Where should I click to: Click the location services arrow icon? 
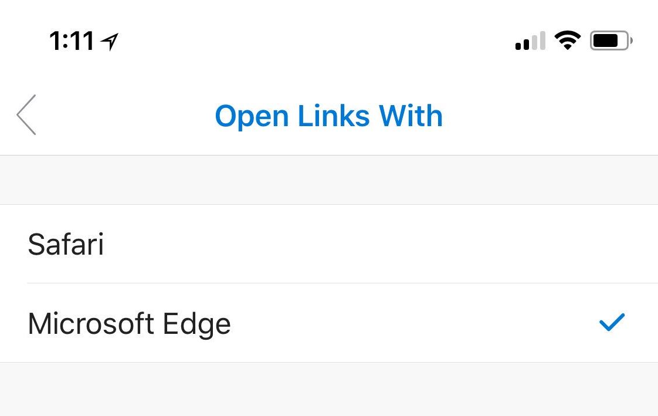click(x=110, y=41)
